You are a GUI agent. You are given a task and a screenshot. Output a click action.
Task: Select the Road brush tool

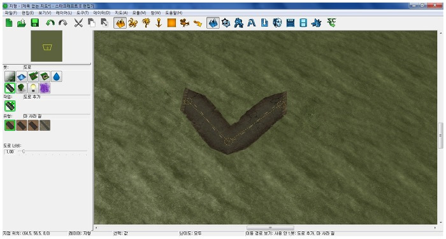10,88
